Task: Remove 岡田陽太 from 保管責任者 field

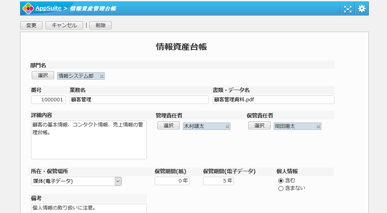Action: coord(318,126)
